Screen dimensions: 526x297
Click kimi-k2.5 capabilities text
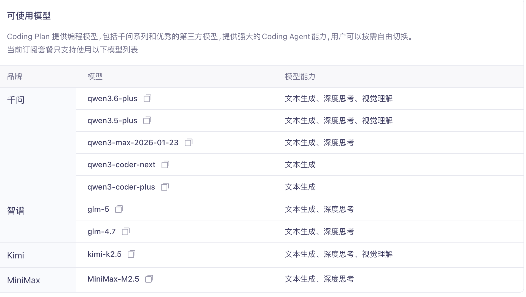[339, 254]
